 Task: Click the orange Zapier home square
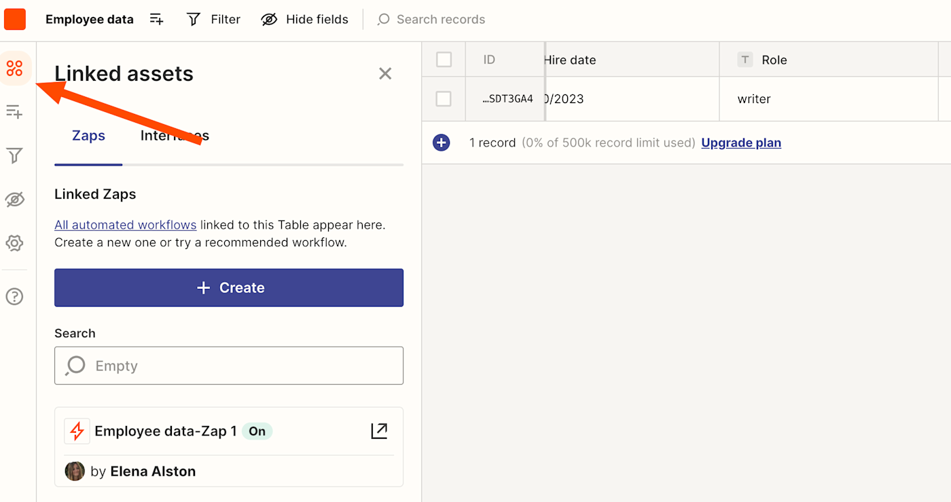15,19
